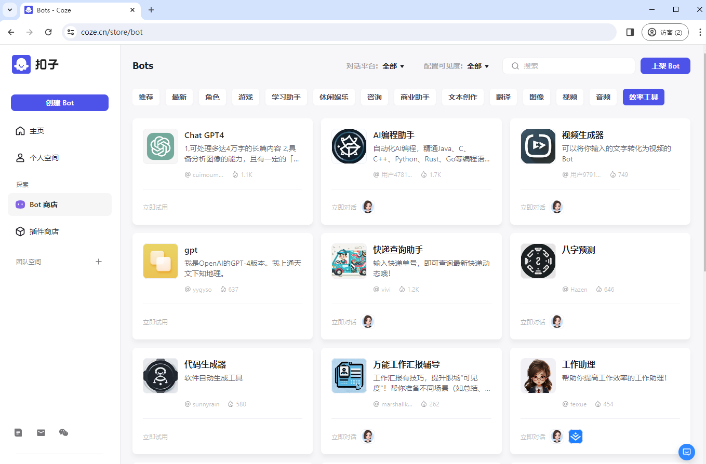
Task: Click the 代码生成器 bot avatar
Action: tap(161, 376)
